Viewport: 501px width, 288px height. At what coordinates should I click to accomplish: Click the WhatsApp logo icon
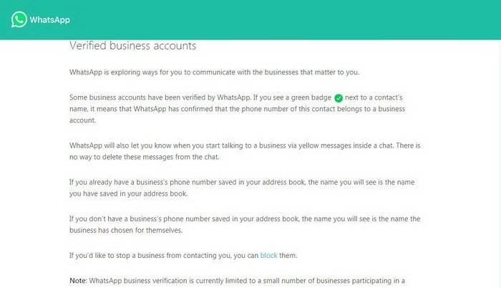[x=19, y=19]
